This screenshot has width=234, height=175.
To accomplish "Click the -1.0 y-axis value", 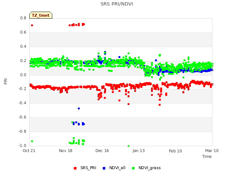I will (x=22, y=145).
